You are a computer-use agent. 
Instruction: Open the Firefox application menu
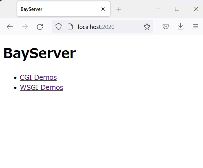tap(196, 26)
